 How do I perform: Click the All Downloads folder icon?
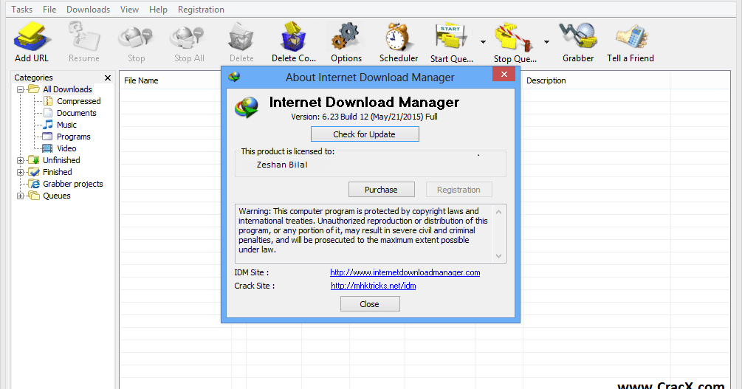34,89
